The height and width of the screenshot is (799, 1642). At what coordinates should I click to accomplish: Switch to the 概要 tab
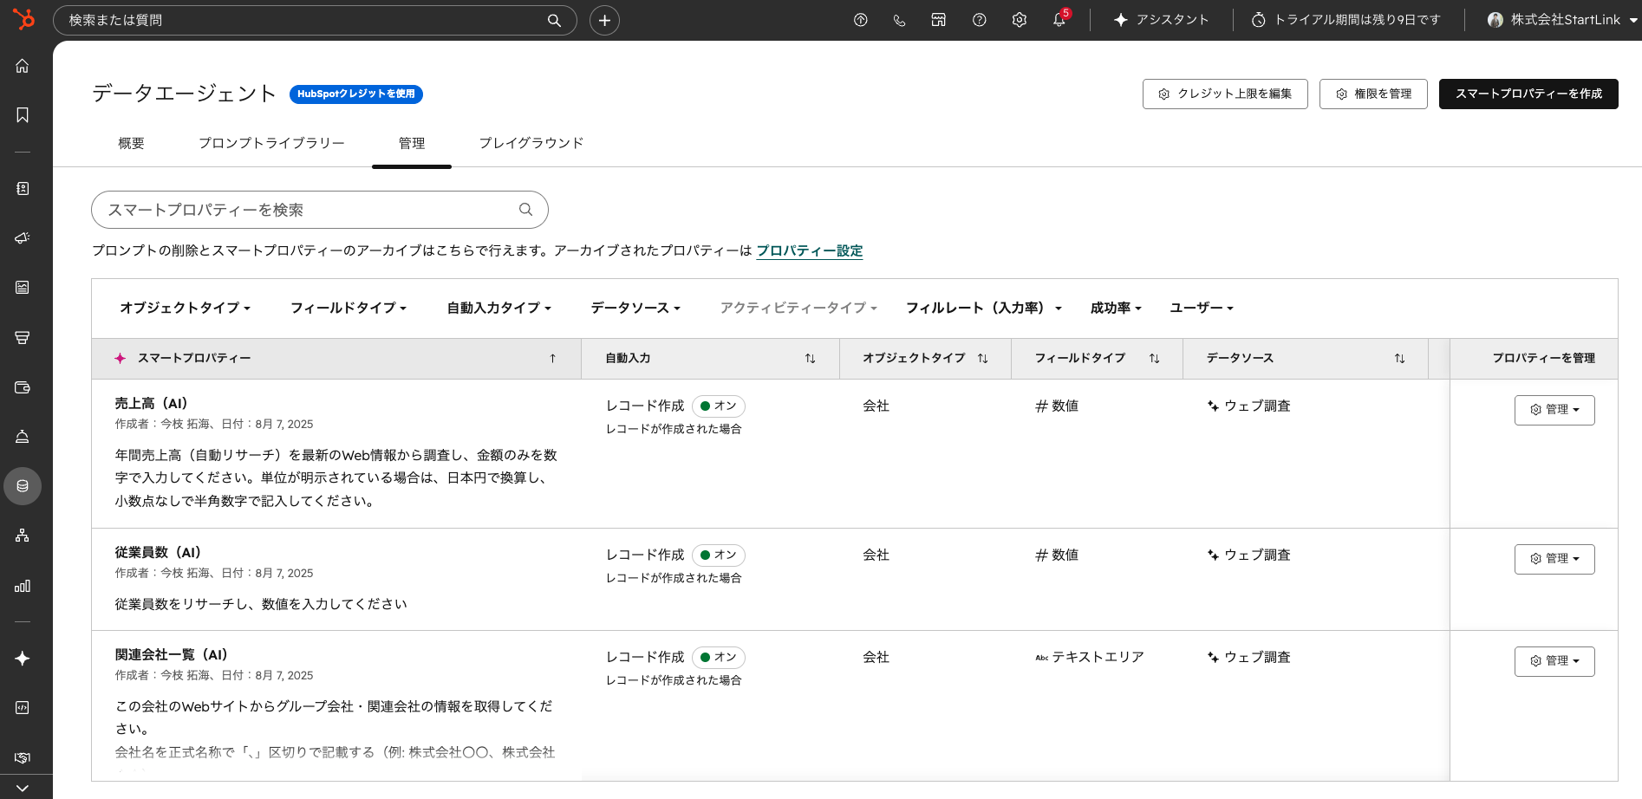(131, 143)
